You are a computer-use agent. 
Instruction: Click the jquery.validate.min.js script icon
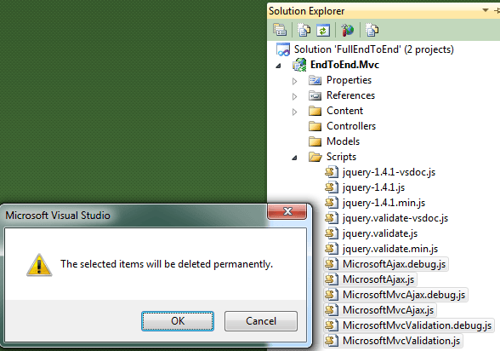(332, 249)
